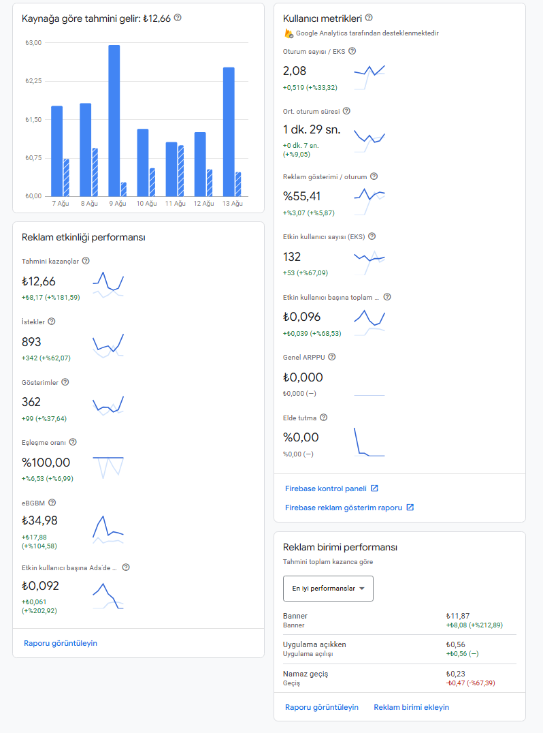Select the Namaz geçiş ad unit row

[x=399, y=678]
